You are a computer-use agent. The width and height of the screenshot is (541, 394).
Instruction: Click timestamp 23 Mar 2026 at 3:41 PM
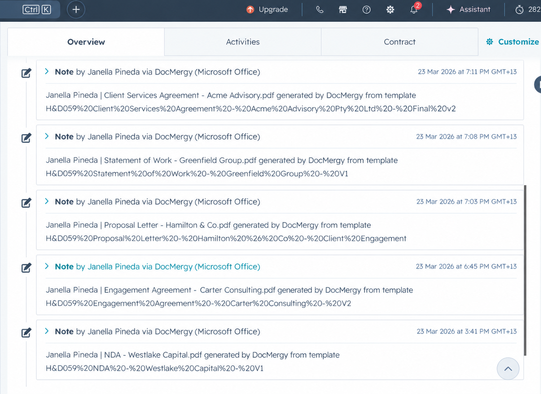tap(467, 331)
